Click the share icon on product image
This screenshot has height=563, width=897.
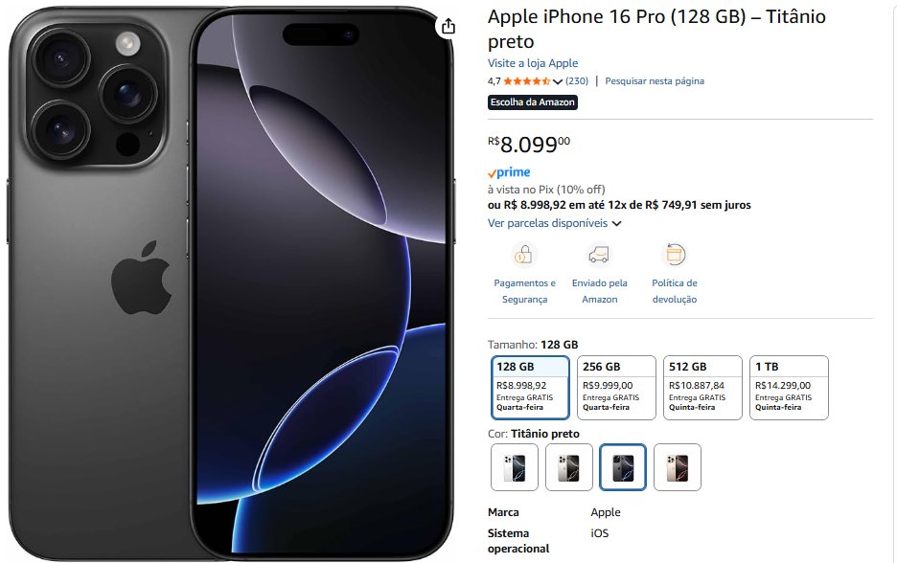448,26
